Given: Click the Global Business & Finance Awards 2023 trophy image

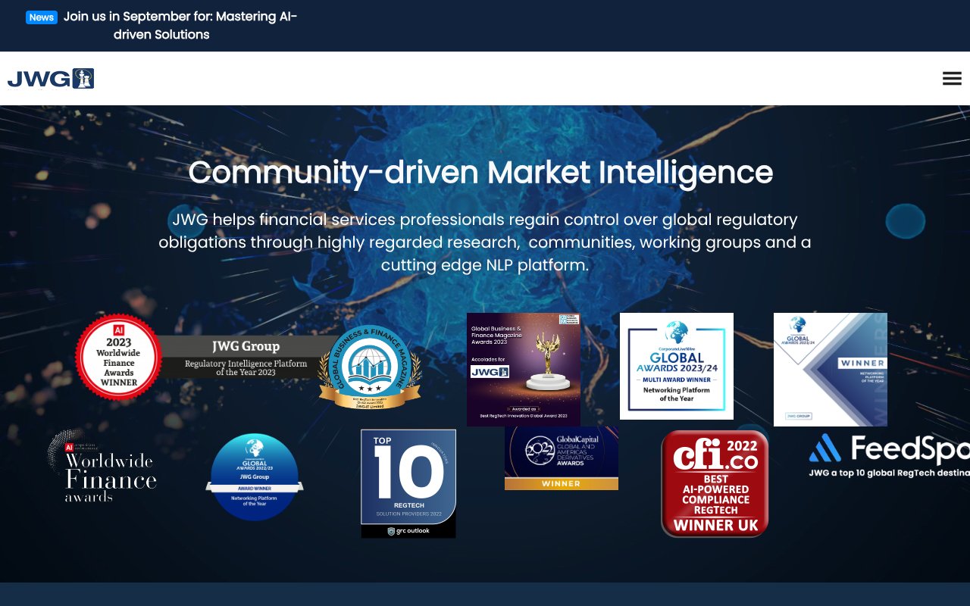Looking at the screenshot, I should (523, 367).
